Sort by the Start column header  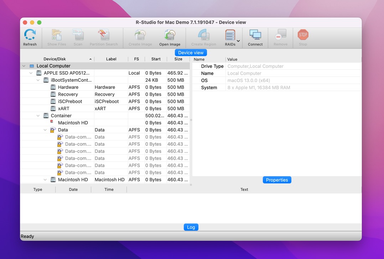pyautogui.click(x=156, y=59)
